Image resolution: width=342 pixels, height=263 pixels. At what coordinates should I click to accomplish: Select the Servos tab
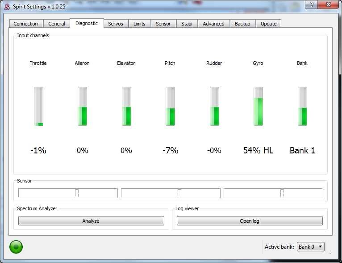(116, 24)
